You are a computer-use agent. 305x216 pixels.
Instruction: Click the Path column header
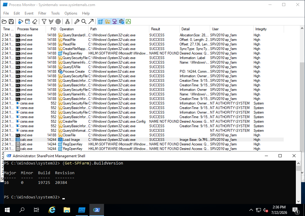click(119, 29)
